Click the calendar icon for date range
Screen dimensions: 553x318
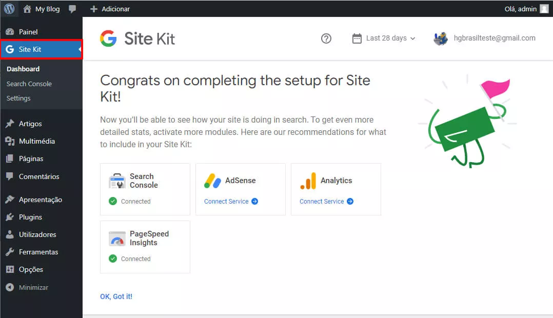click(x=357, y=38)
